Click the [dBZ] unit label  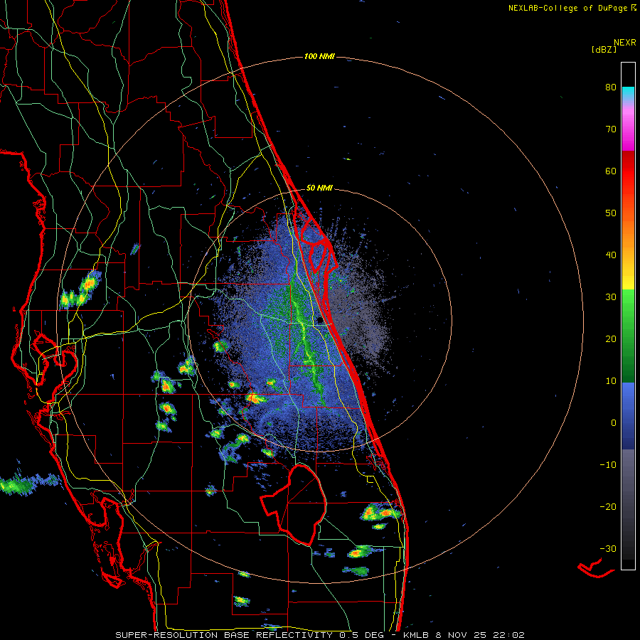(604, 49)
